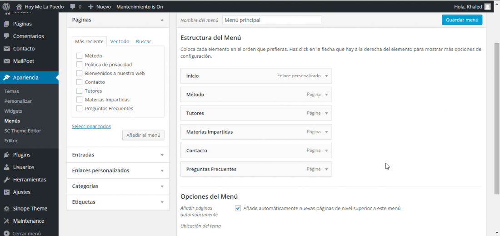Open Editor submenu item
Image resolution: width=500 pixels, height=236 pixels.
point(11,141)
